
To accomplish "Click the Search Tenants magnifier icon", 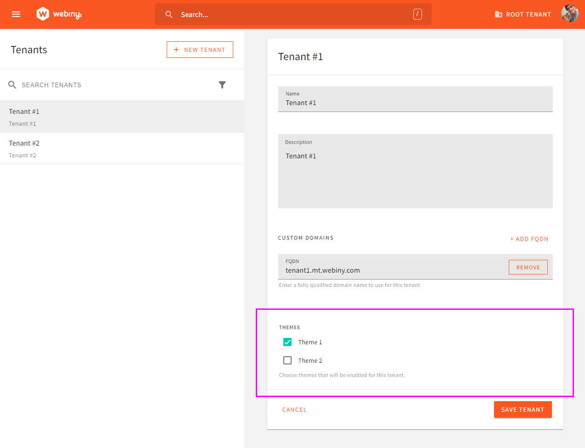I will (12, 85).
